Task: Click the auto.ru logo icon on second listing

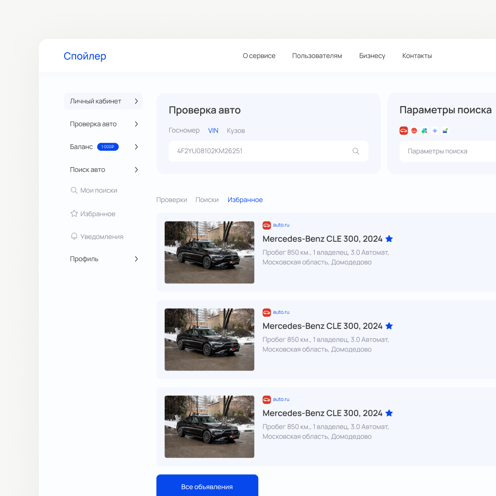Action: point(267,313)
